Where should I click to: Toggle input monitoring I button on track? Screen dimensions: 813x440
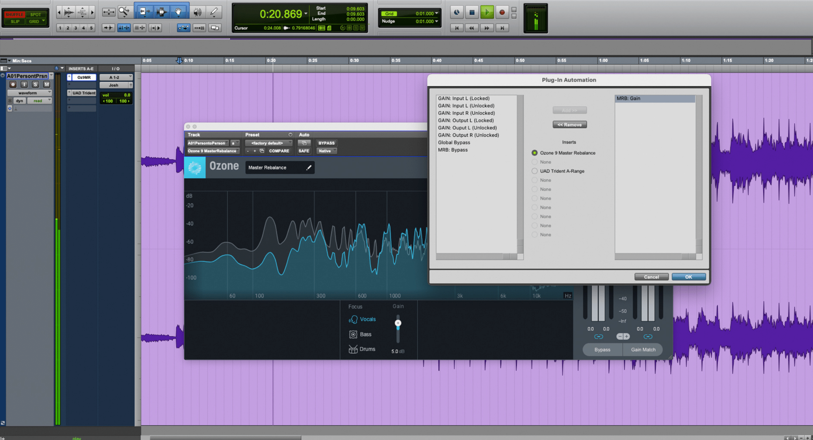(24, 84)
